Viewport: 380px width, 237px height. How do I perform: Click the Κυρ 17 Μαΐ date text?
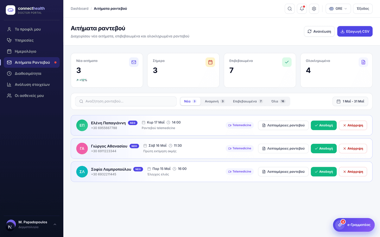pyautogui.click(x=155, y=122)
